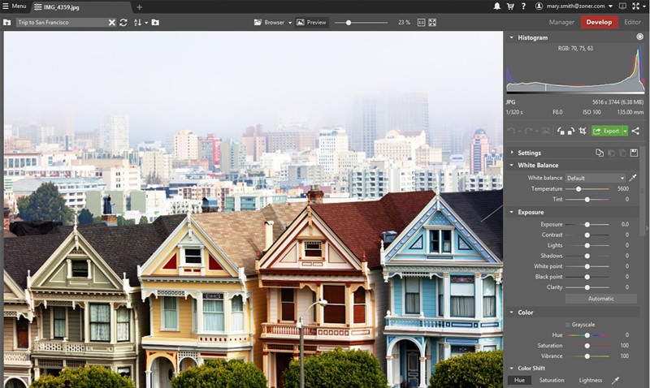Open the shopping cart
This screenshot has width=650, height=388.
click(510, 6)
